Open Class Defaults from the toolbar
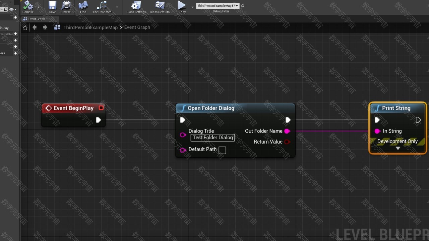429x241 pixels. coord(160,6)
